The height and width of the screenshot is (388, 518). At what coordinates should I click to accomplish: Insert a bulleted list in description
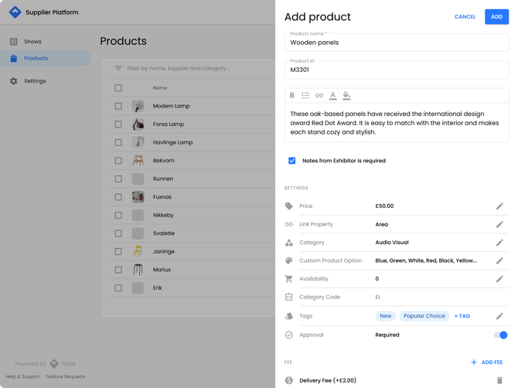305,96
